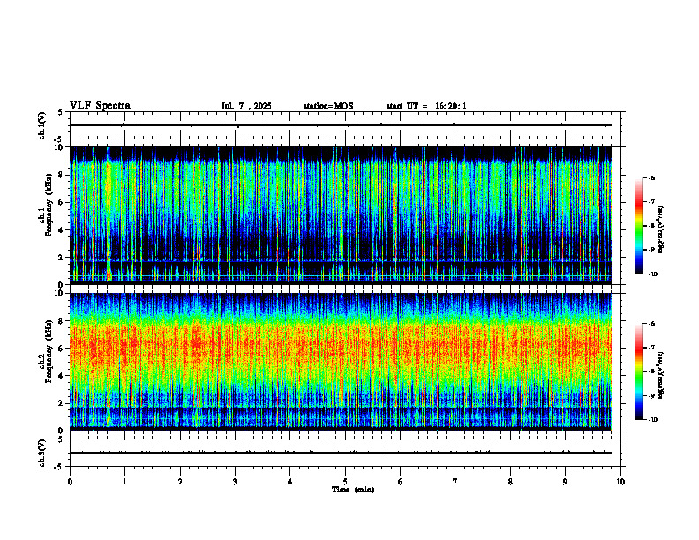Click the "station=MOS" header label

328,106
